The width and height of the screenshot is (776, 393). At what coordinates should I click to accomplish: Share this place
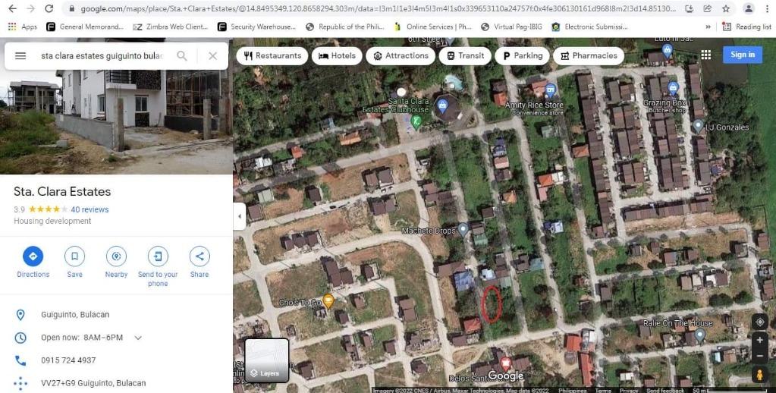[199, 256]
